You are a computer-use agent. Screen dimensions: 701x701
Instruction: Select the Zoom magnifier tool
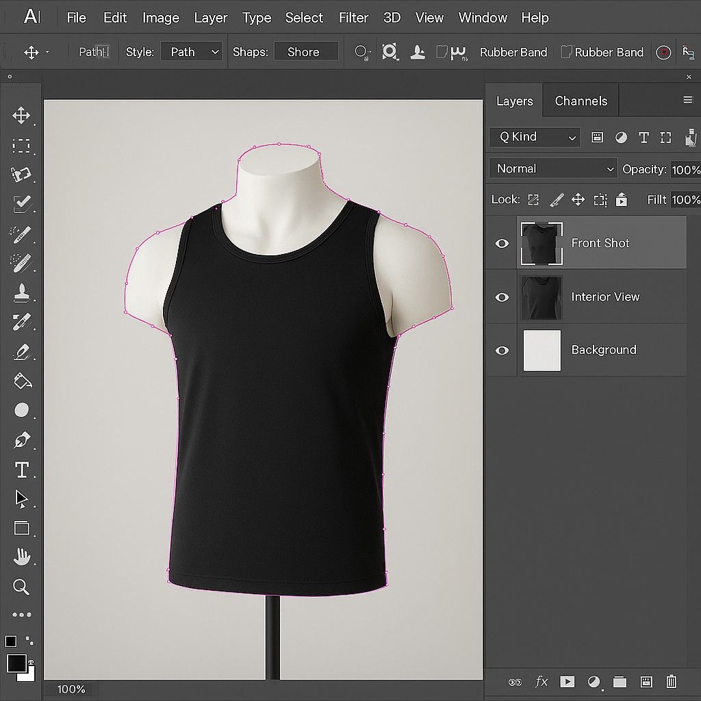tap(21, 587)
